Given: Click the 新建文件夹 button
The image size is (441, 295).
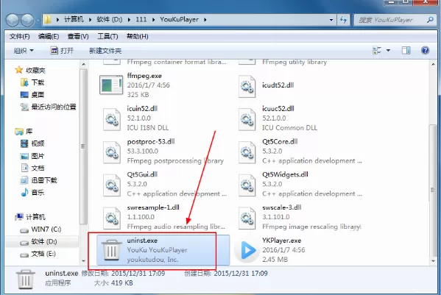Looking at the screenshot, I should [x=105, y=51].
